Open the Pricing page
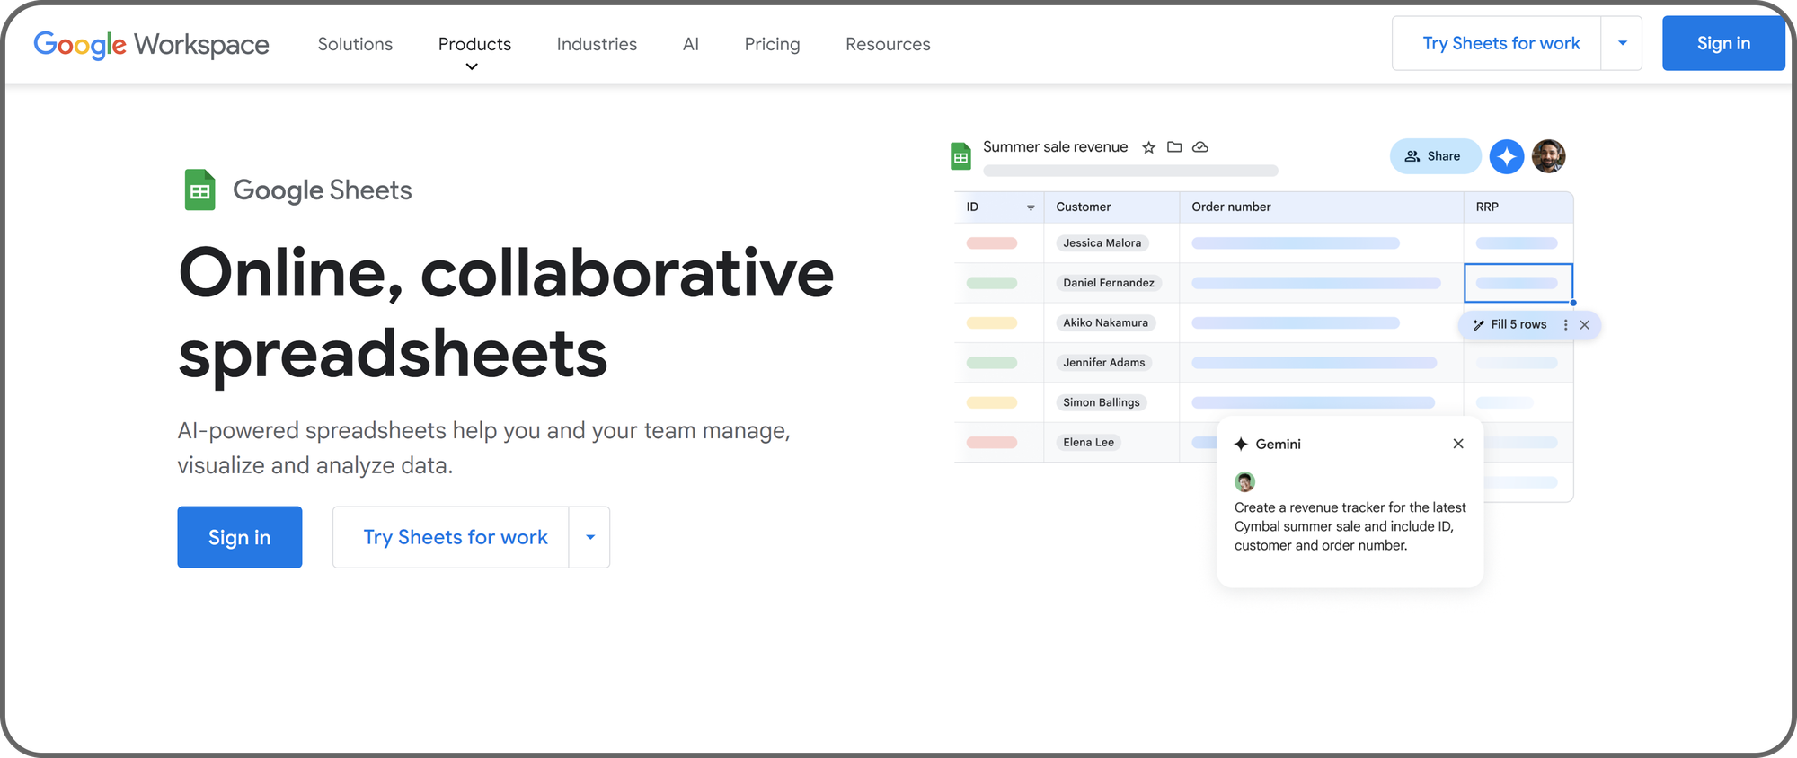This screenshot has width=1797, height=758. tap(772, 44)
